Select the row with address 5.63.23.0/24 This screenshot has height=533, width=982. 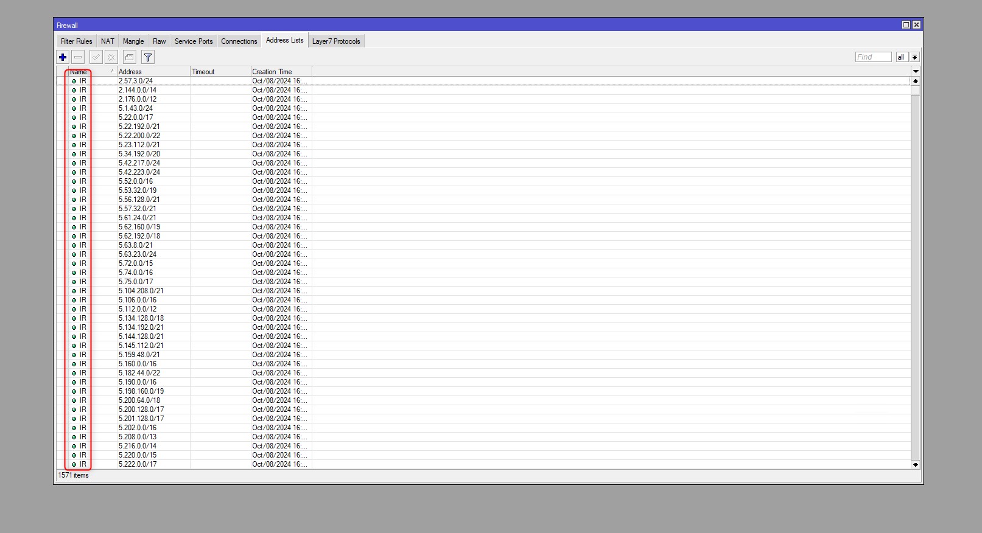484,254
